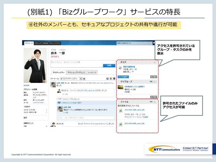216x162 pixels.
Task: Collapse the ファイル panel
Action: tap(155, 102)
